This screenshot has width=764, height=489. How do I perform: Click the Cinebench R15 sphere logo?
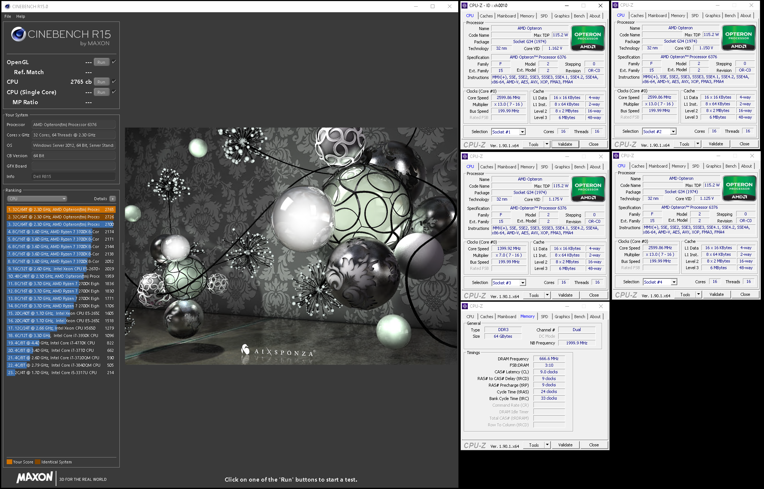18,34
